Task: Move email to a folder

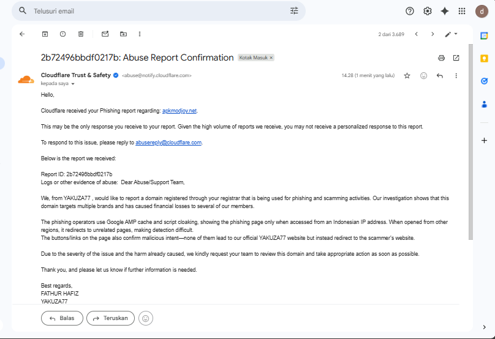Action: pyautogui.click(x=123, y=34)
